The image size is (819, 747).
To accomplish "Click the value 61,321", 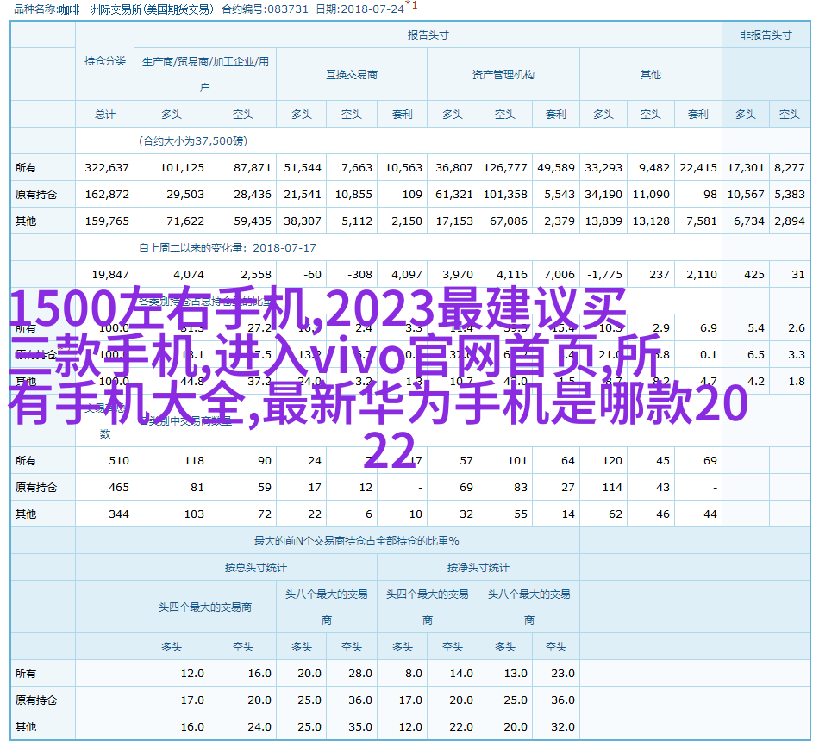I will coord(453,194).
